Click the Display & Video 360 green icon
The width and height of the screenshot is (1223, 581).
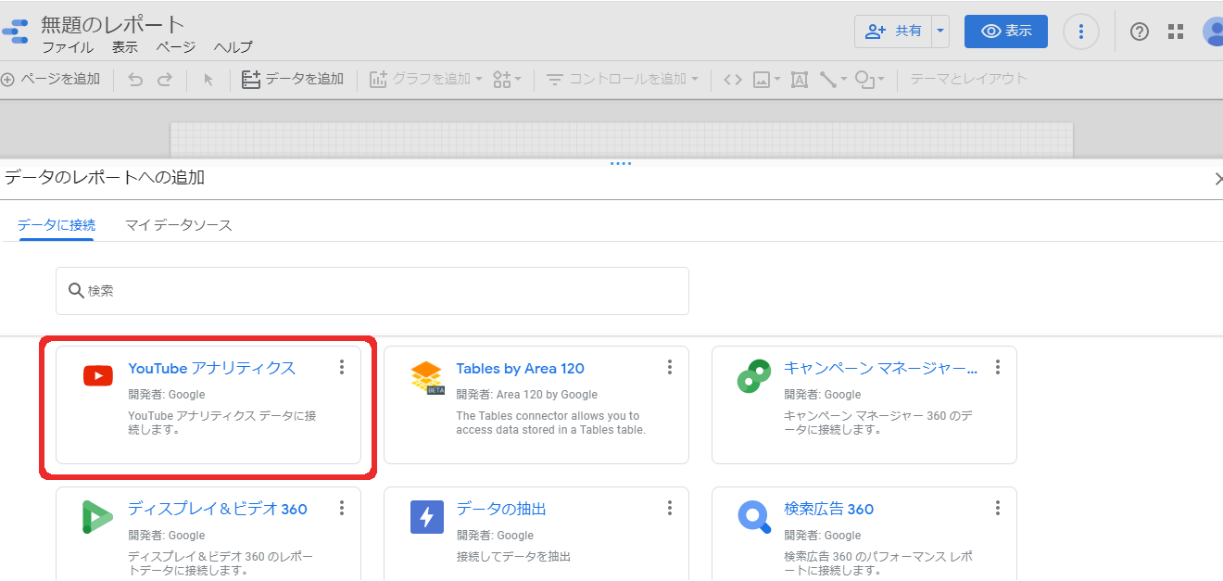[97, 517]
